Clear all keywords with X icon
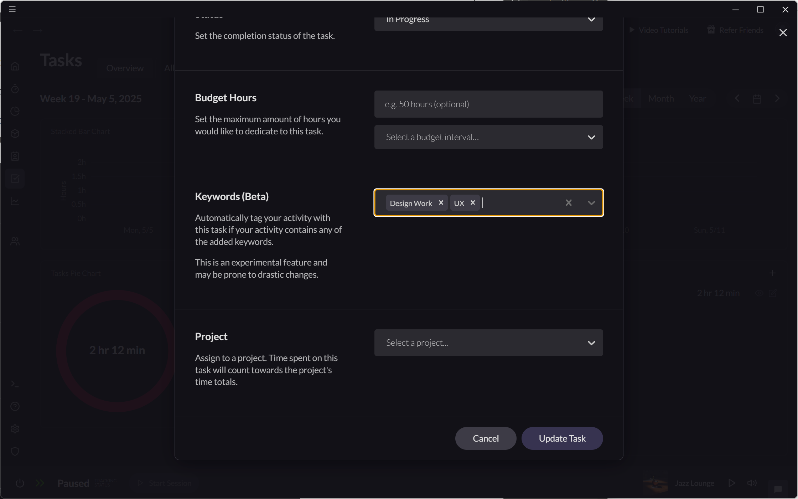 tap(568, 203)
